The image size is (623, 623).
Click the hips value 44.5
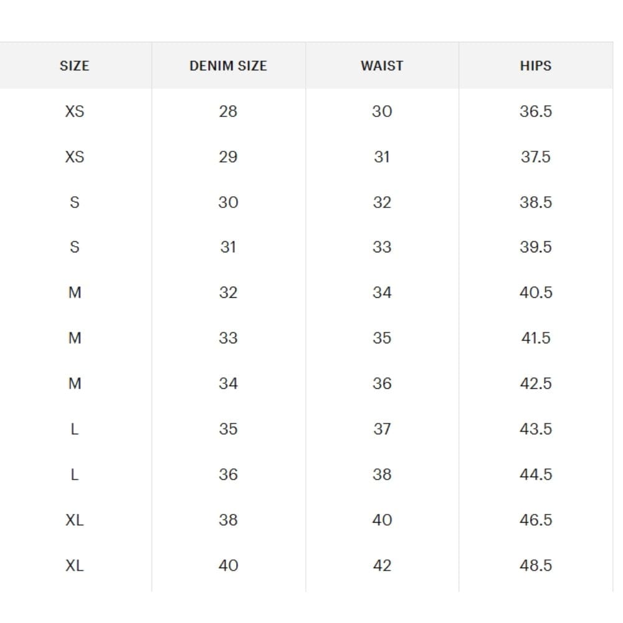click(x=536, y=475)
